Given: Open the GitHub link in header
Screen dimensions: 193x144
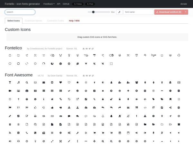Looking at the screenshot, I should click(x=66, y=4).
